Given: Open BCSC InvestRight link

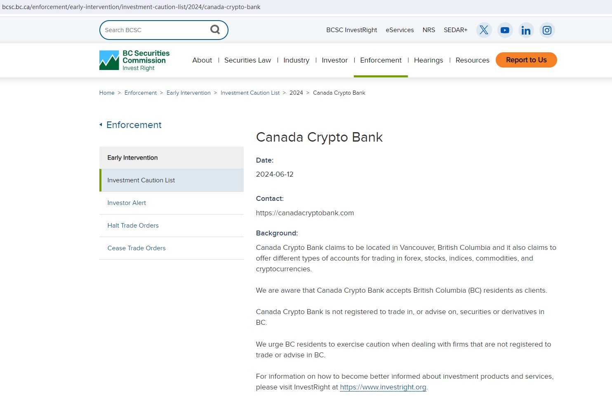Looking at the screenshot, I should (351, 30).
